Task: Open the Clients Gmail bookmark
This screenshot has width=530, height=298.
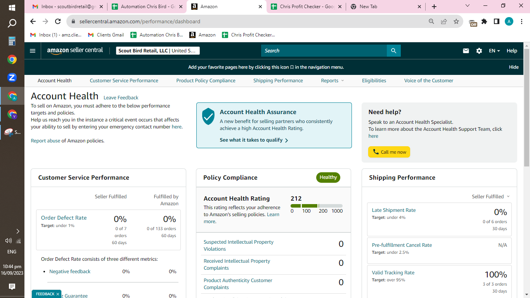Action: click(106, 35)
